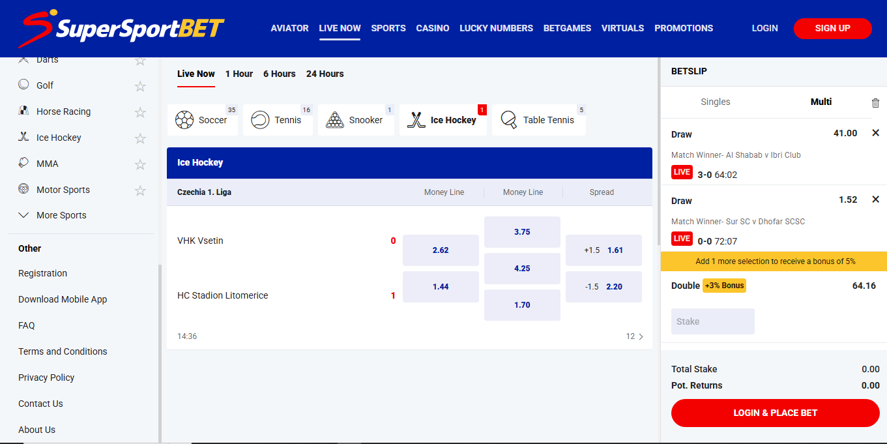Open Horse Racing from the sidebar icon
887x444 pixels.
23,111
